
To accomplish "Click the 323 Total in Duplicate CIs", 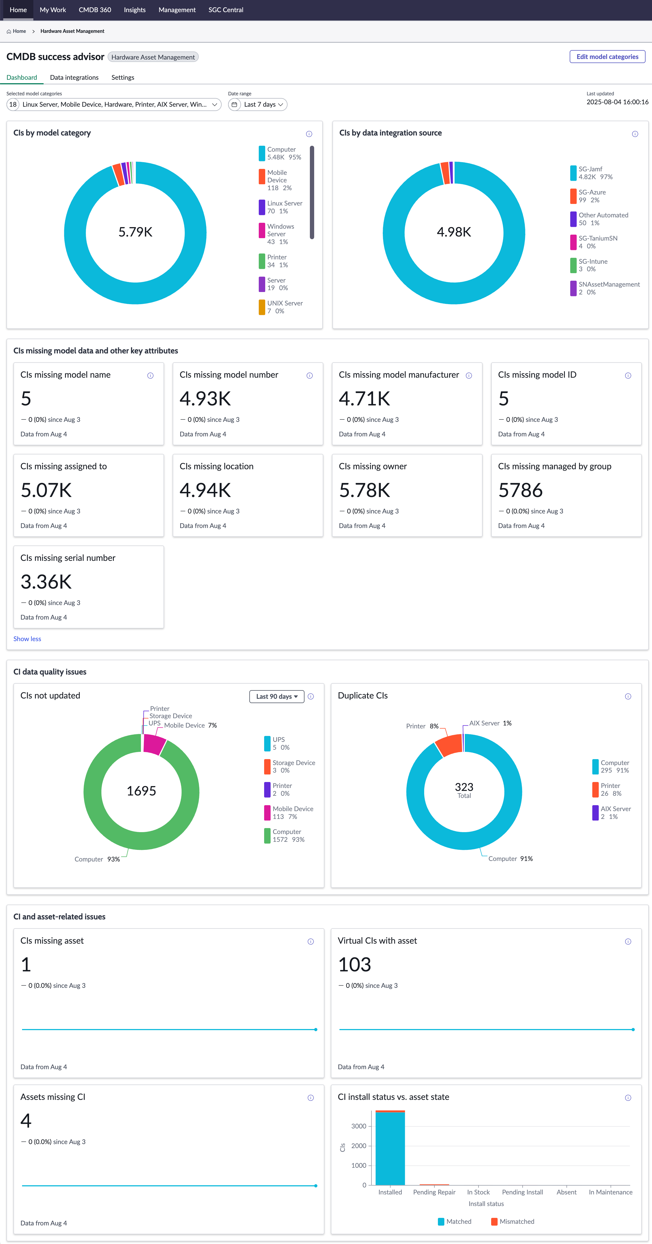I will click(464, 790).
